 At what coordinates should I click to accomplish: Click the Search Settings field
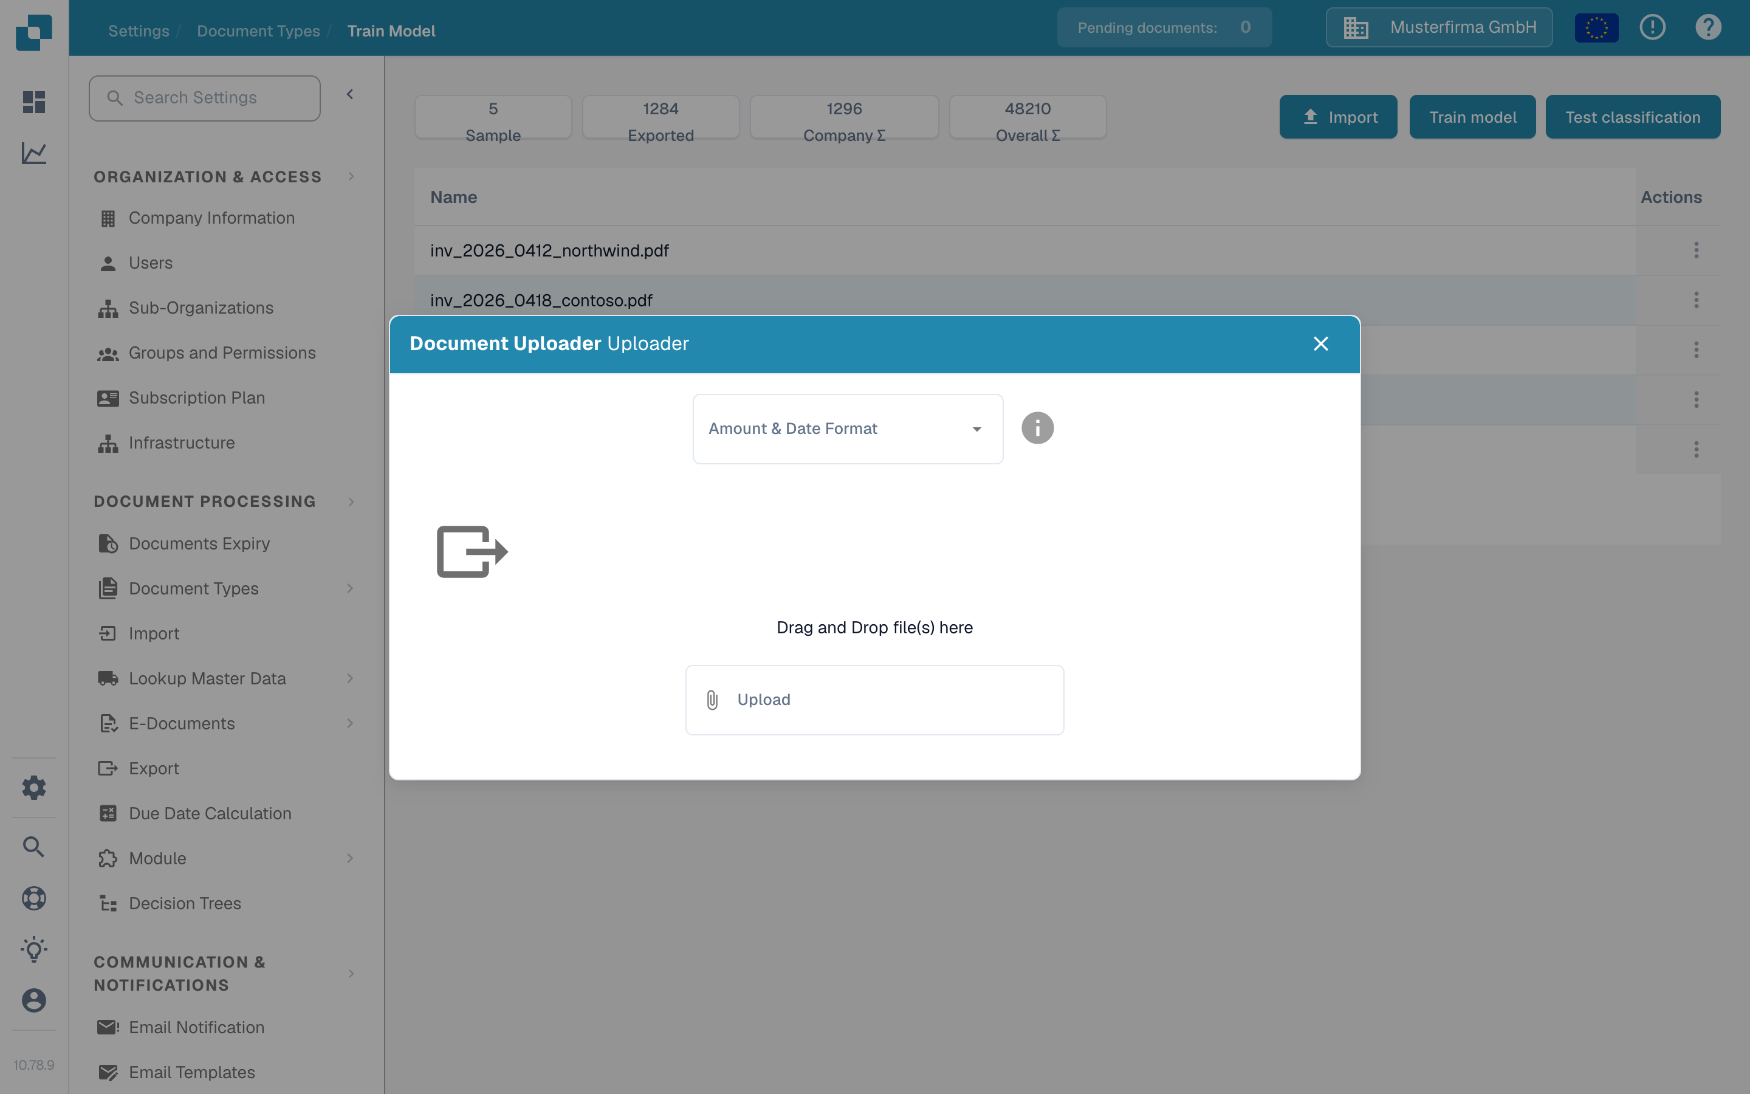point(205,98)
